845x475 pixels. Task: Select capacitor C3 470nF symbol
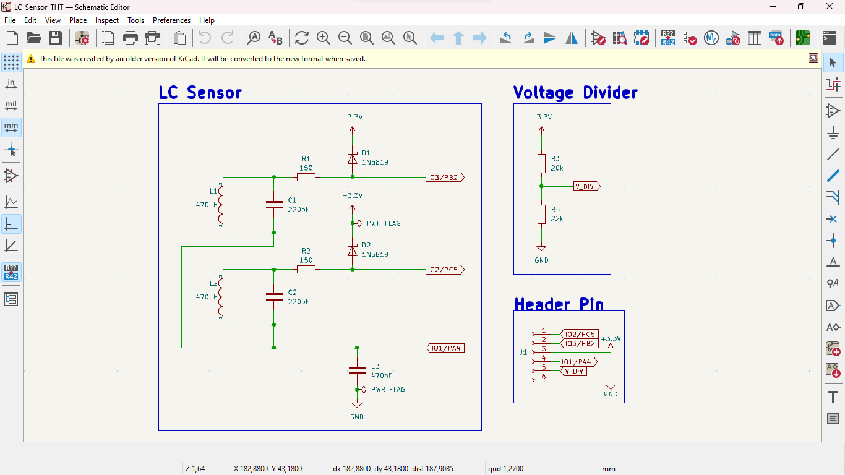point(357,370)
